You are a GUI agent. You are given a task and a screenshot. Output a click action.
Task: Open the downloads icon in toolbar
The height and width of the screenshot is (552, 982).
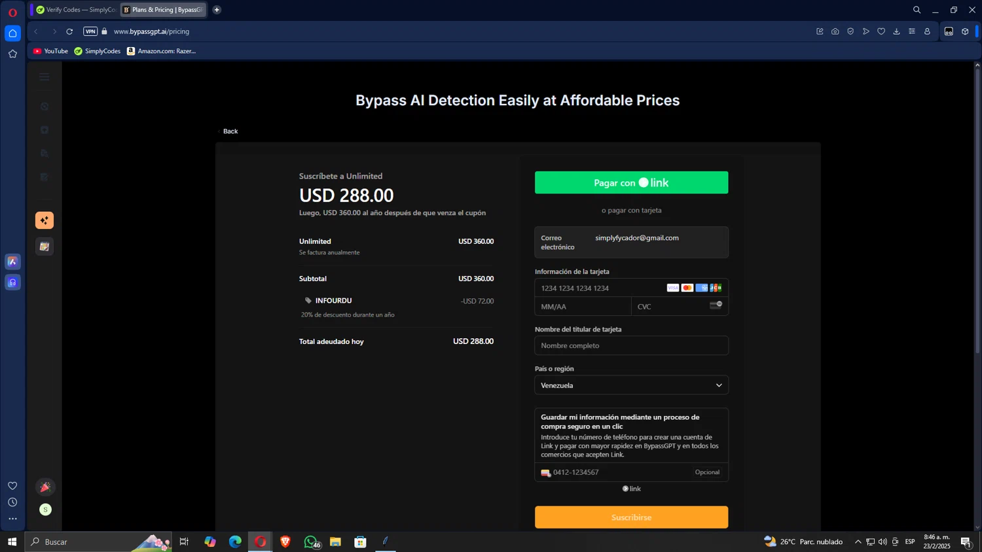896,31
